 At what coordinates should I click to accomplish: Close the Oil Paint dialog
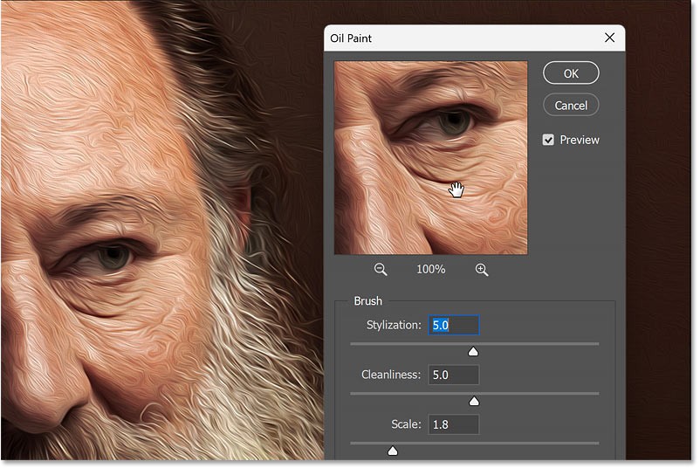(x=609, y=38)
